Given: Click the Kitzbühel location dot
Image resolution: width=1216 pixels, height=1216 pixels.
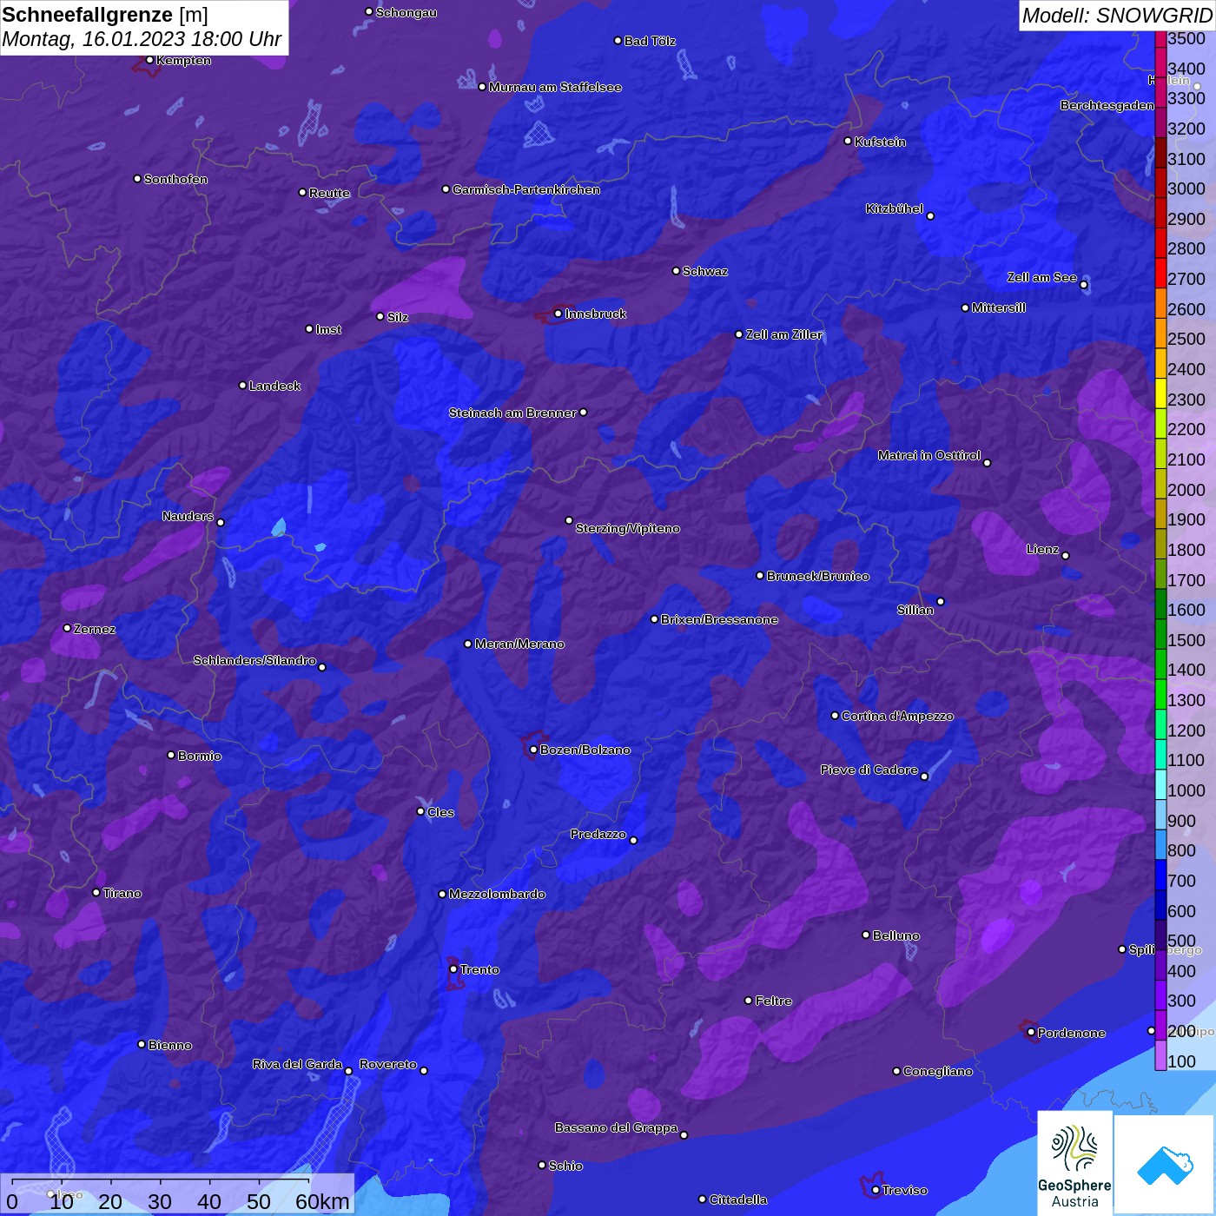Looking at the screenshot, I should (930, 215).
